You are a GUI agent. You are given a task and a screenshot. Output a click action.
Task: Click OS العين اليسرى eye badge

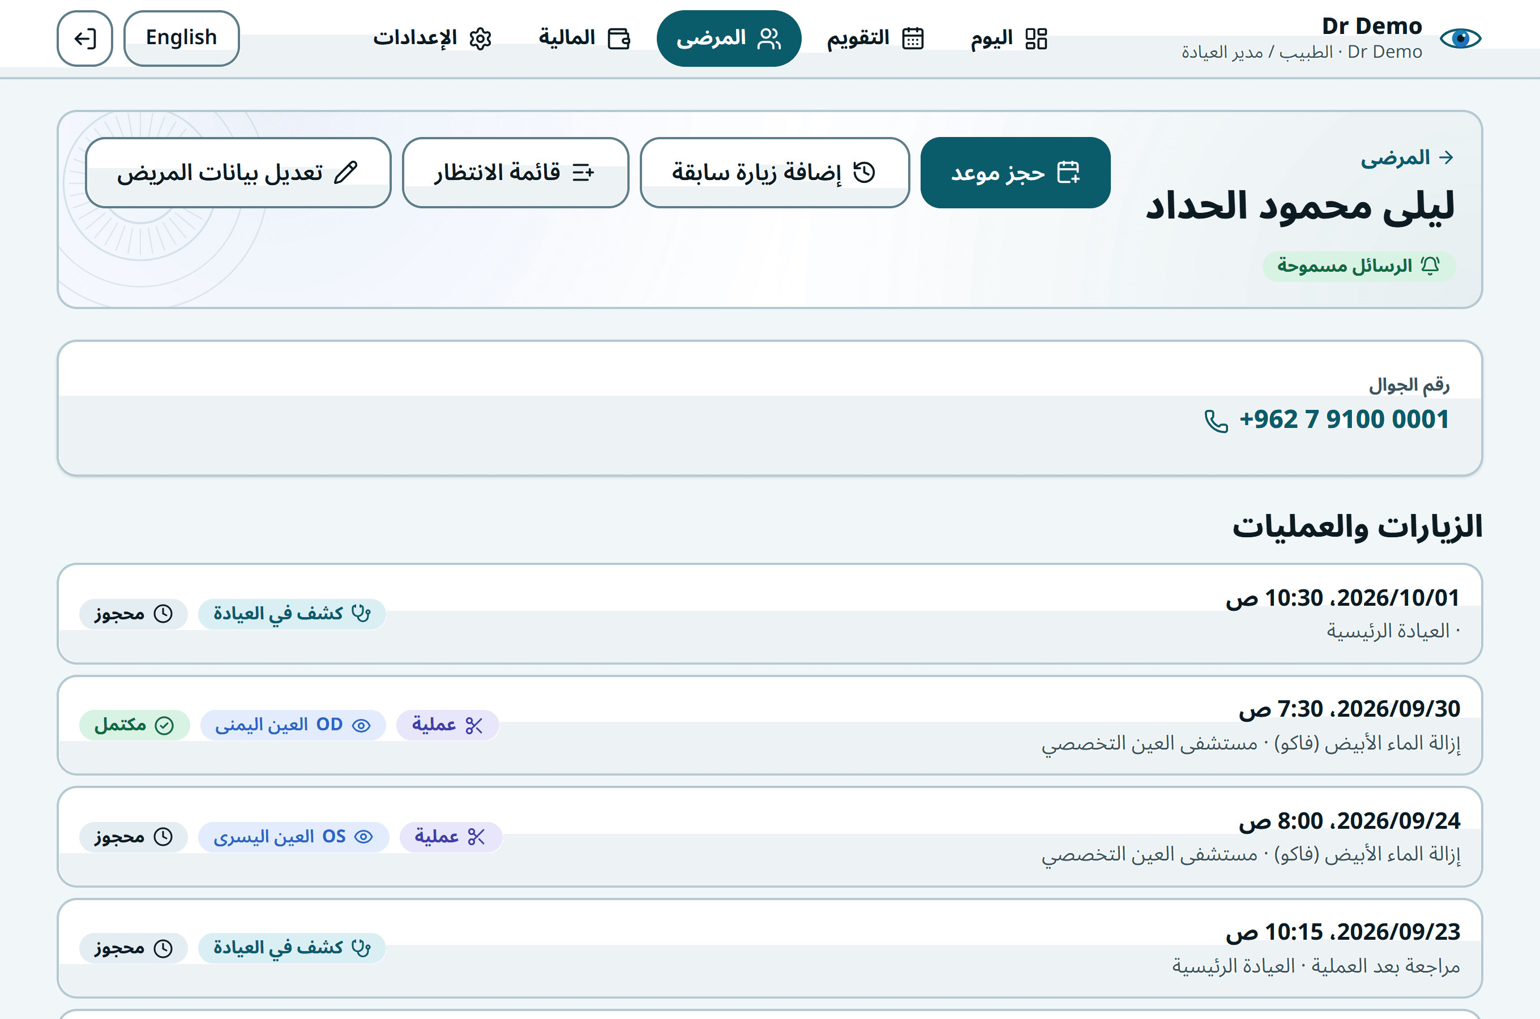tap(293, 837)
